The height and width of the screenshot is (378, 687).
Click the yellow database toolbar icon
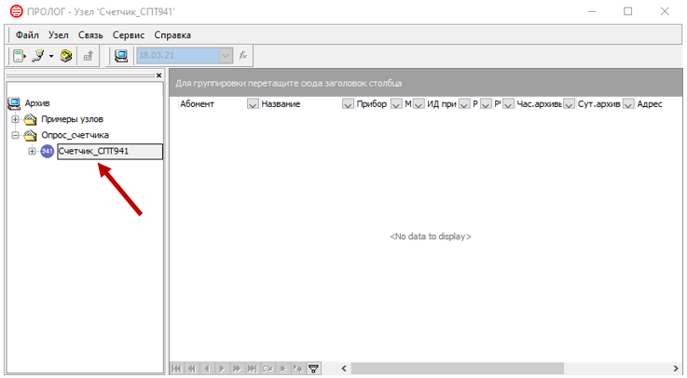(x=66, y=56)
